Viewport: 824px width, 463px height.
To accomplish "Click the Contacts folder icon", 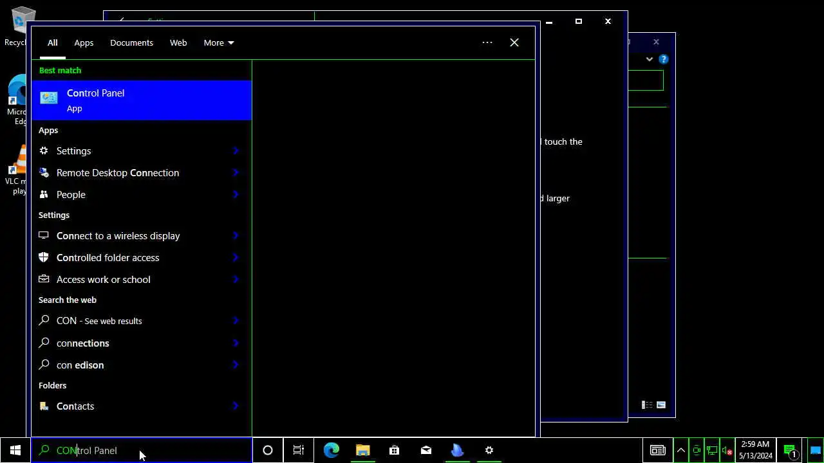I will [x=44, y=406].
